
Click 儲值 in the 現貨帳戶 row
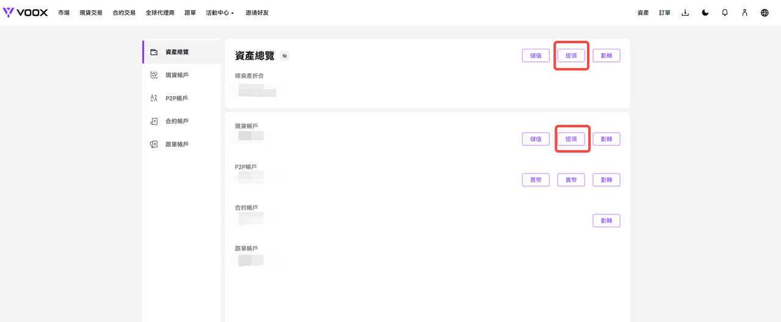536,139
